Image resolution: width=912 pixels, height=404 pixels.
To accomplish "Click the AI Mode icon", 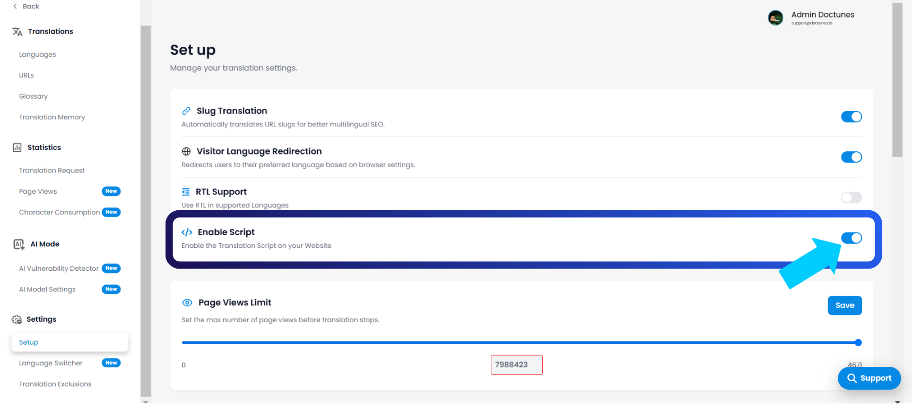I will [19, 244].
